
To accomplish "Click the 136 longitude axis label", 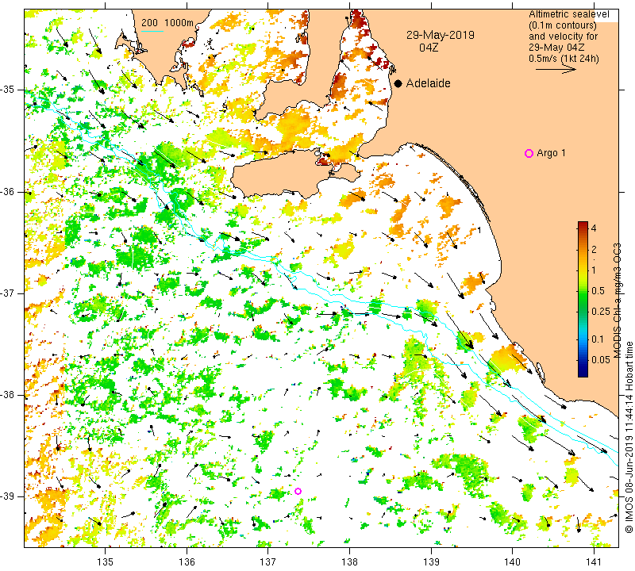I will pyautogui.click(x=187, y=562).
